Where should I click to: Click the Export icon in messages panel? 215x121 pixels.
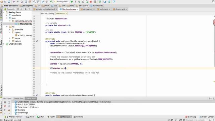click(x=9, y=110)
